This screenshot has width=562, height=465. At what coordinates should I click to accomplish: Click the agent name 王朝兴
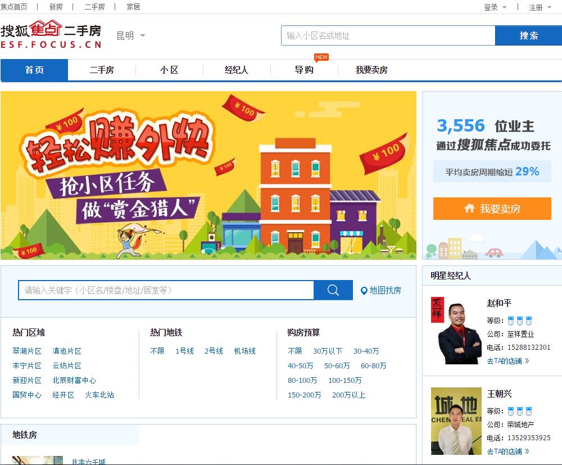click(499, 394)
